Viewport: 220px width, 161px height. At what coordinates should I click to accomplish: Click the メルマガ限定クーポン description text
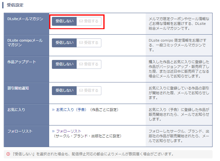[179, 24]
